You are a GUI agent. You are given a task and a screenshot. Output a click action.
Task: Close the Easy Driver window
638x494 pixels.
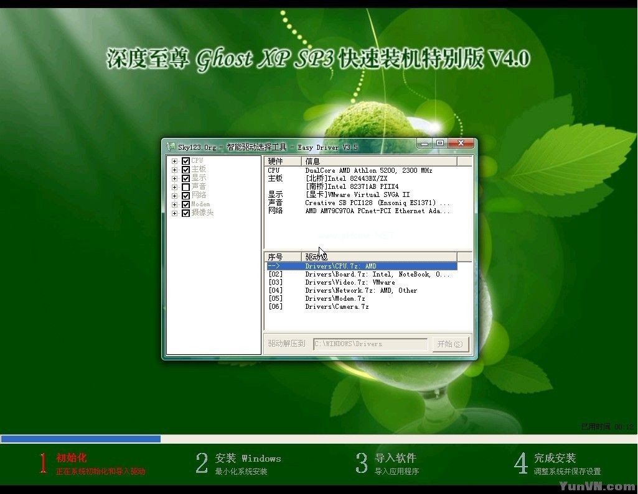pos(461,143)
